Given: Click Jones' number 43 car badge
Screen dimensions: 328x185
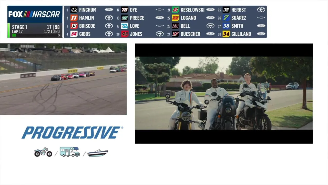Looking at the screenshot, I should coord(125,34).
